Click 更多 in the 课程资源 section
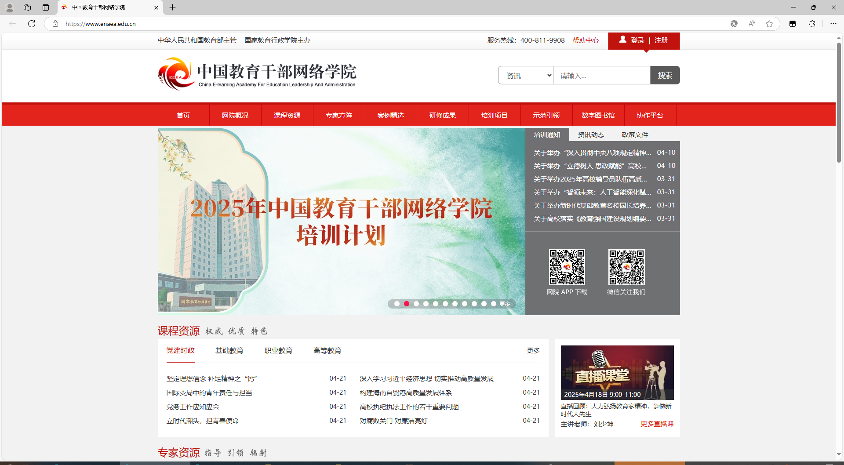This screenshot has width=844, height=465. tap(533, 350)
